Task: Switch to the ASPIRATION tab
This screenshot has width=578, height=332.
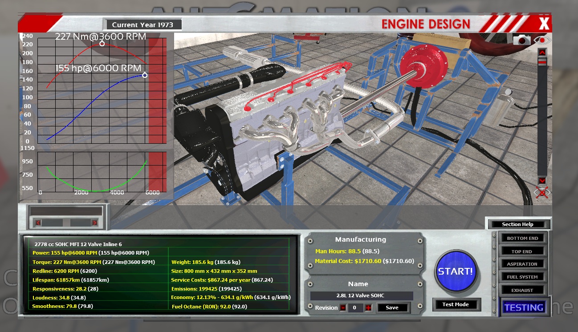Action: [522, 264]
